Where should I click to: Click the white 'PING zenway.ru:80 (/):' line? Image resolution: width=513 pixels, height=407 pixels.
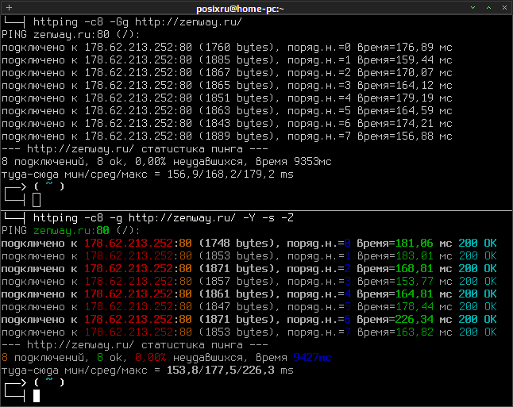coord(71,35)
